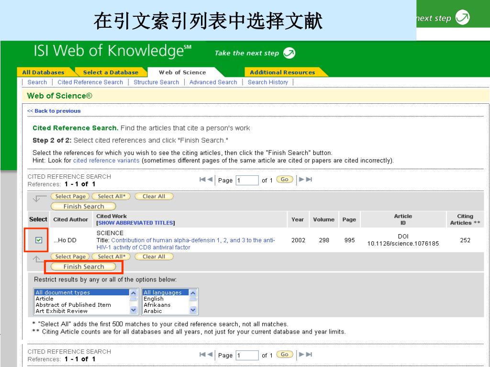Screen dimensions: 490x367
Task: Click the Take the next step arrow icon
Action: tap(289, 53)
